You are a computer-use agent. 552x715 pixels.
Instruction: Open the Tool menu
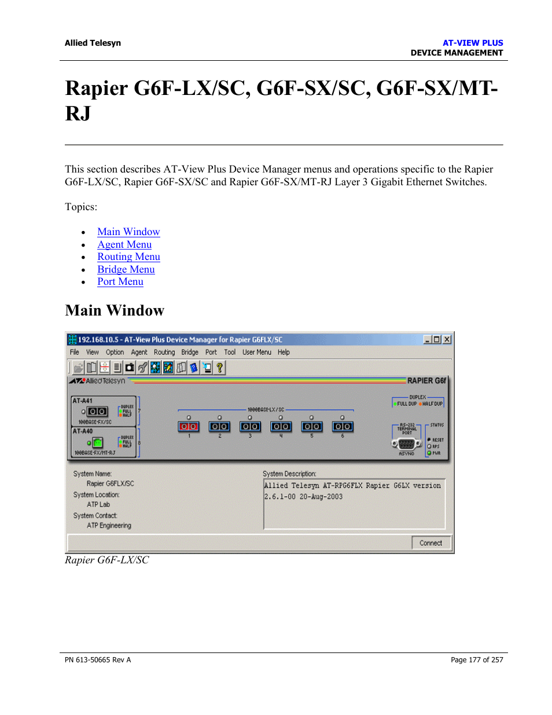pyautogui.click(x=230, y=352)
